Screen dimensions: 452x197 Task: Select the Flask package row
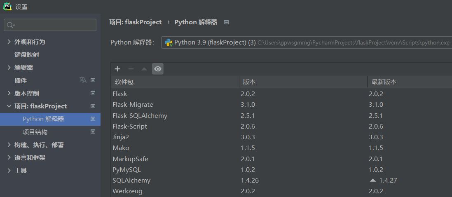click(x=281, y=94)
